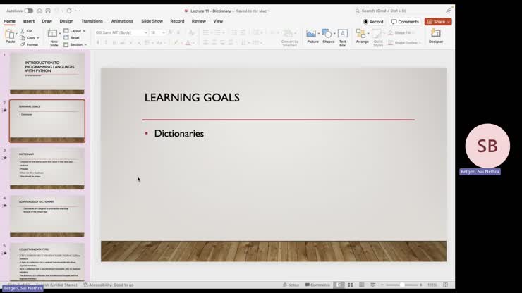Toggle the AutoSave switch

(28, 11)
